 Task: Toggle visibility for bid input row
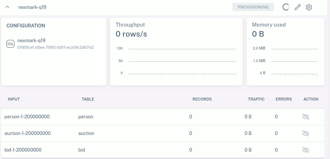point(306,150)
